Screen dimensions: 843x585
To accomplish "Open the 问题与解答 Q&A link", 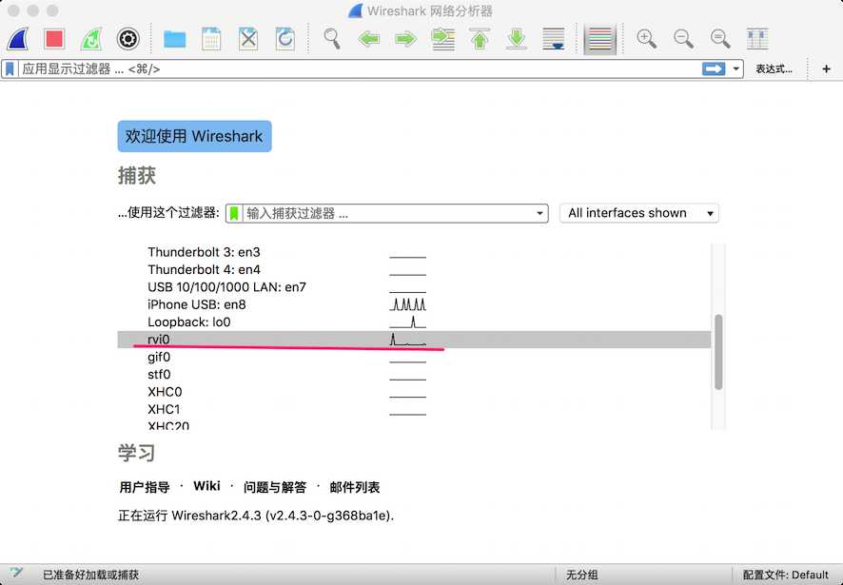I will (275, 487).
